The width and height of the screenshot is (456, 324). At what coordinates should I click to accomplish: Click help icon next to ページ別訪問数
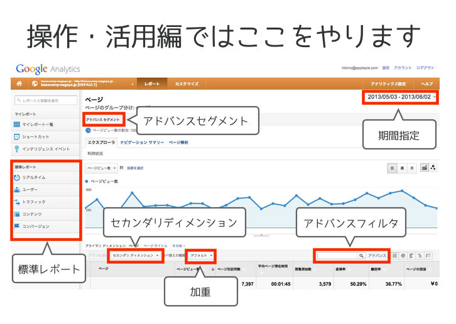(244, 269)
